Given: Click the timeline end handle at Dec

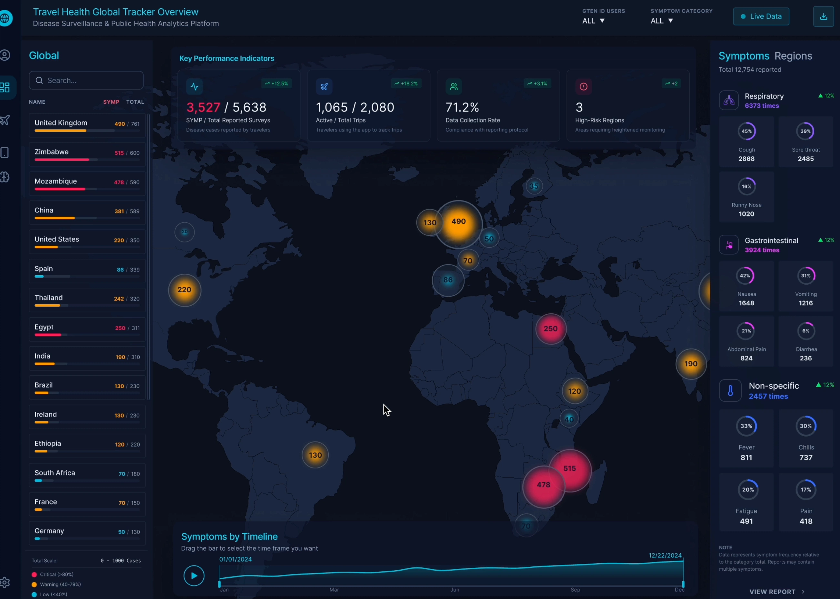Looking at the screenshot, I should click(x=683, y=584).
